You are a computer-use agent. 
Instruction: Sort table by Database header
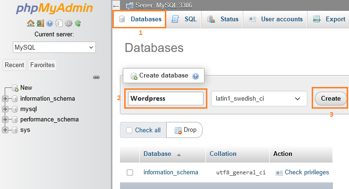[x=157, y=154]
